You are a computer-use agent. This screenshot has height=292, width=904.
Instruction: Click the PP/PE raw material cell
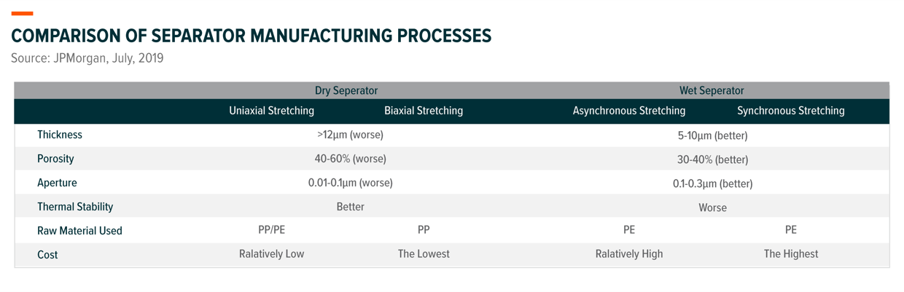click(271, 230)
